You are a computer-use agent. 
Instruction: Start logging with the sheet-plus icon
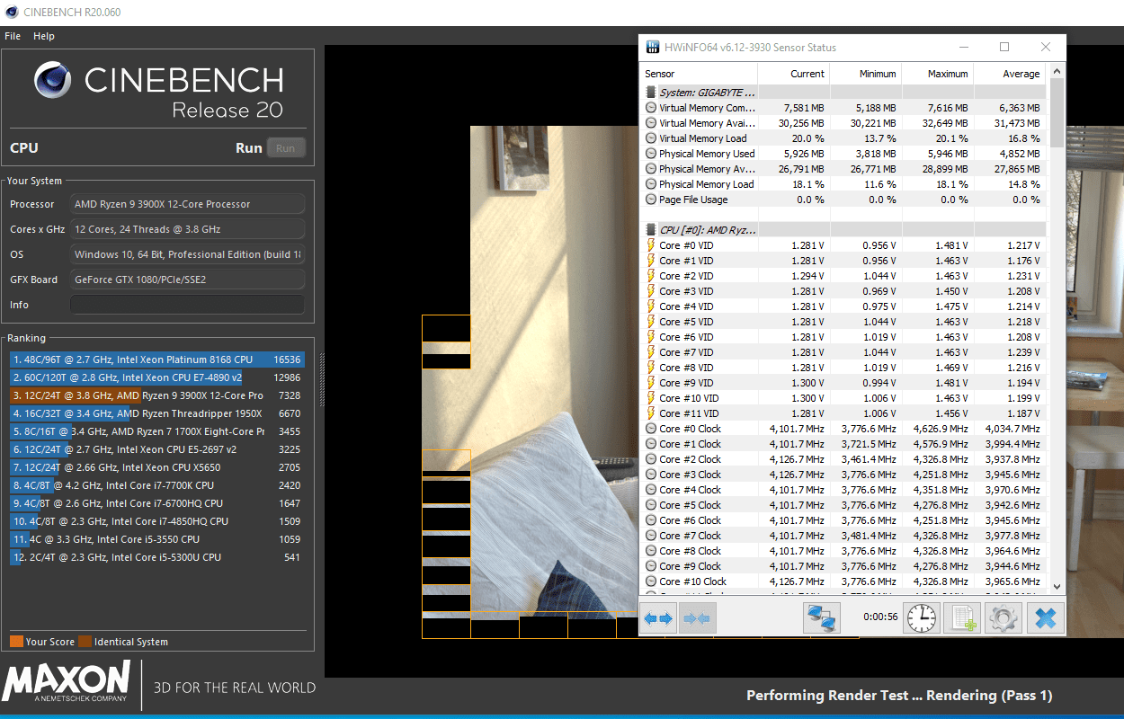[962, 618]
